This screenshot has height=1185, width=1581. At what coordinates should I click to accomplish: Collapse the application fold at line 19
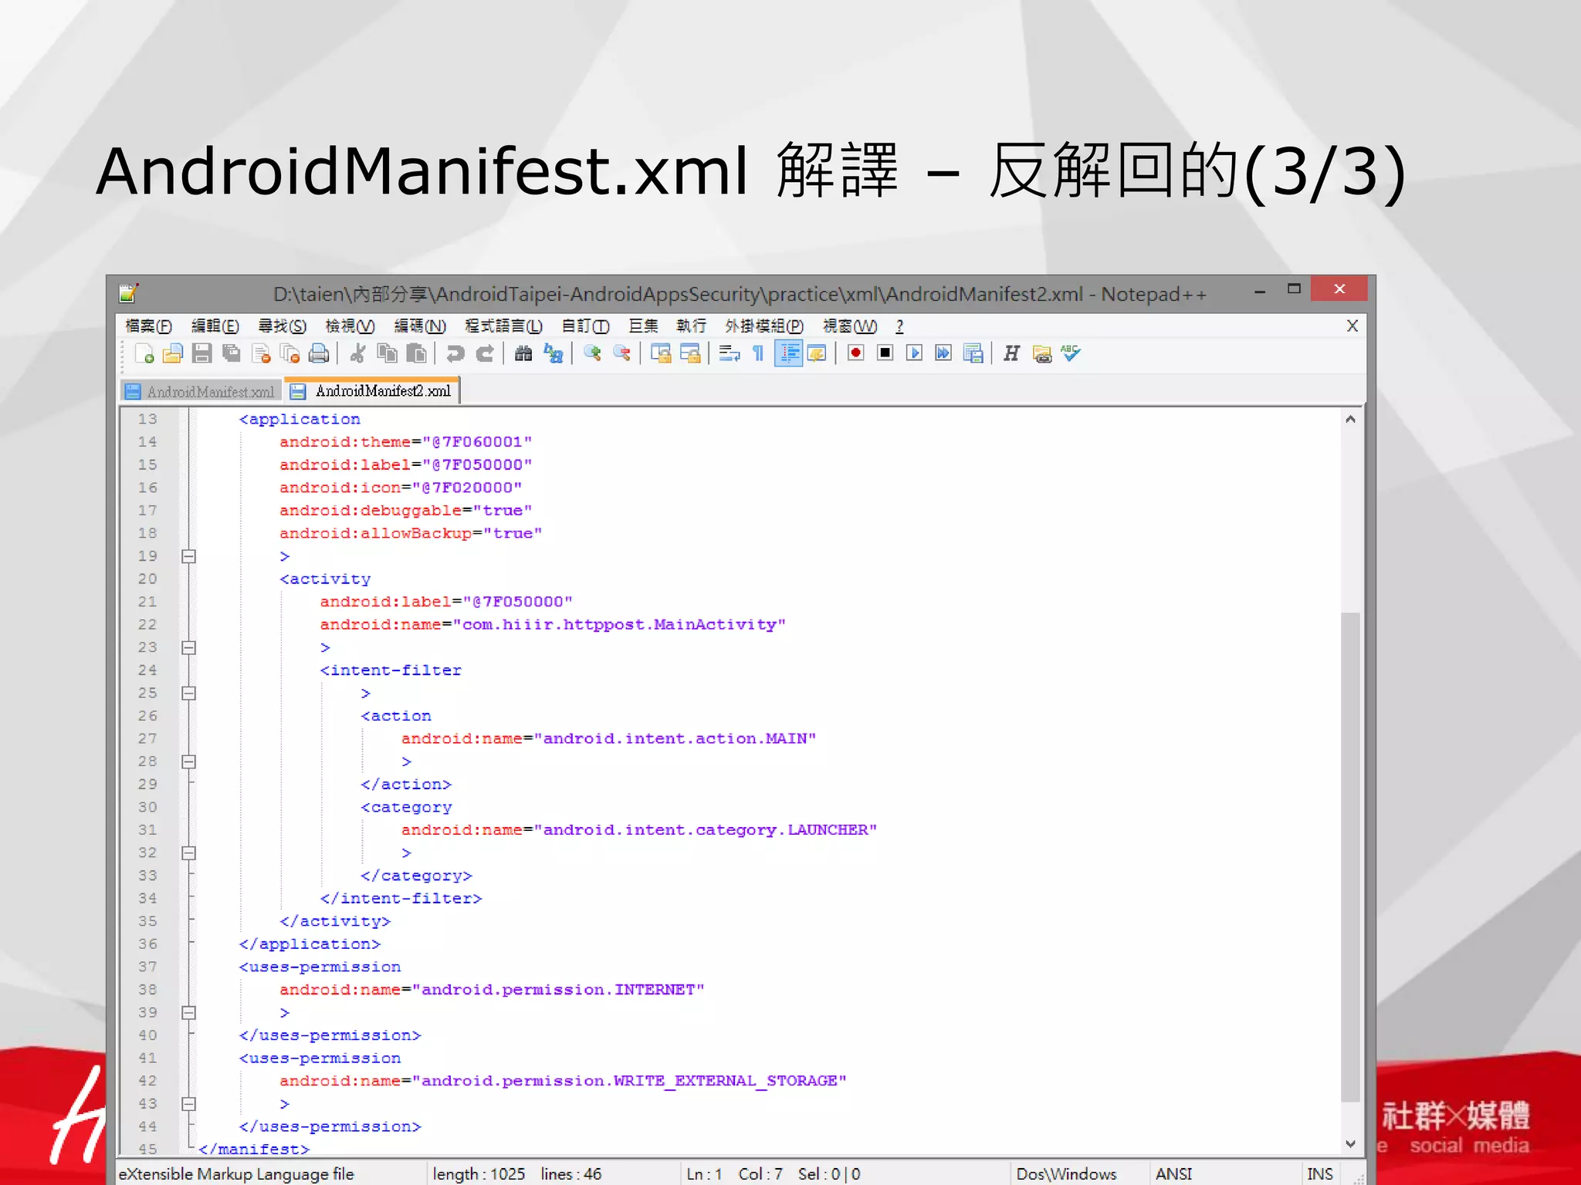click(188, 556)
